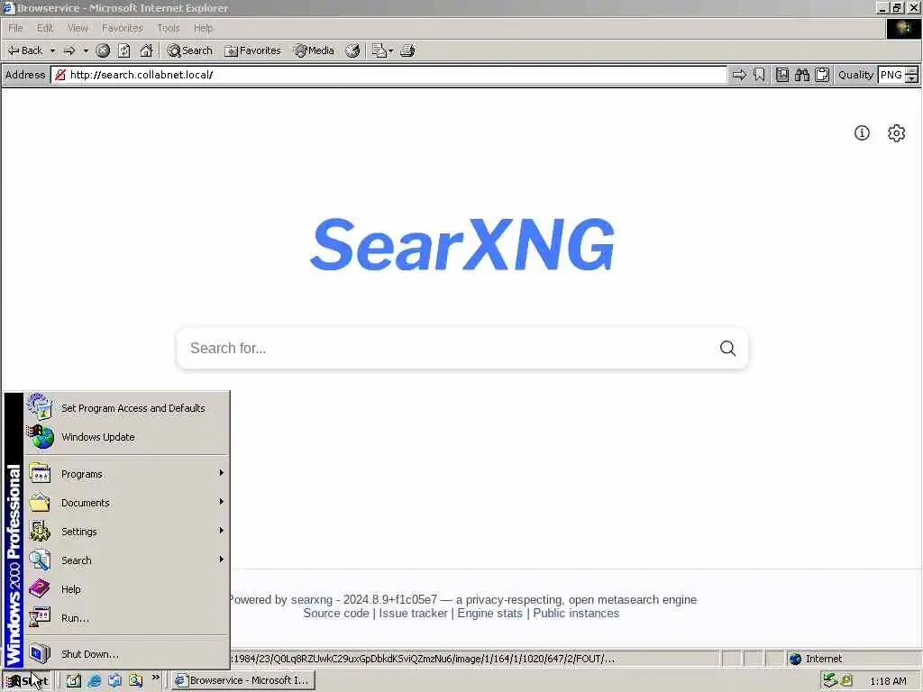
Task: Click the binoculars find icon
Action: (x=802, y=75)
